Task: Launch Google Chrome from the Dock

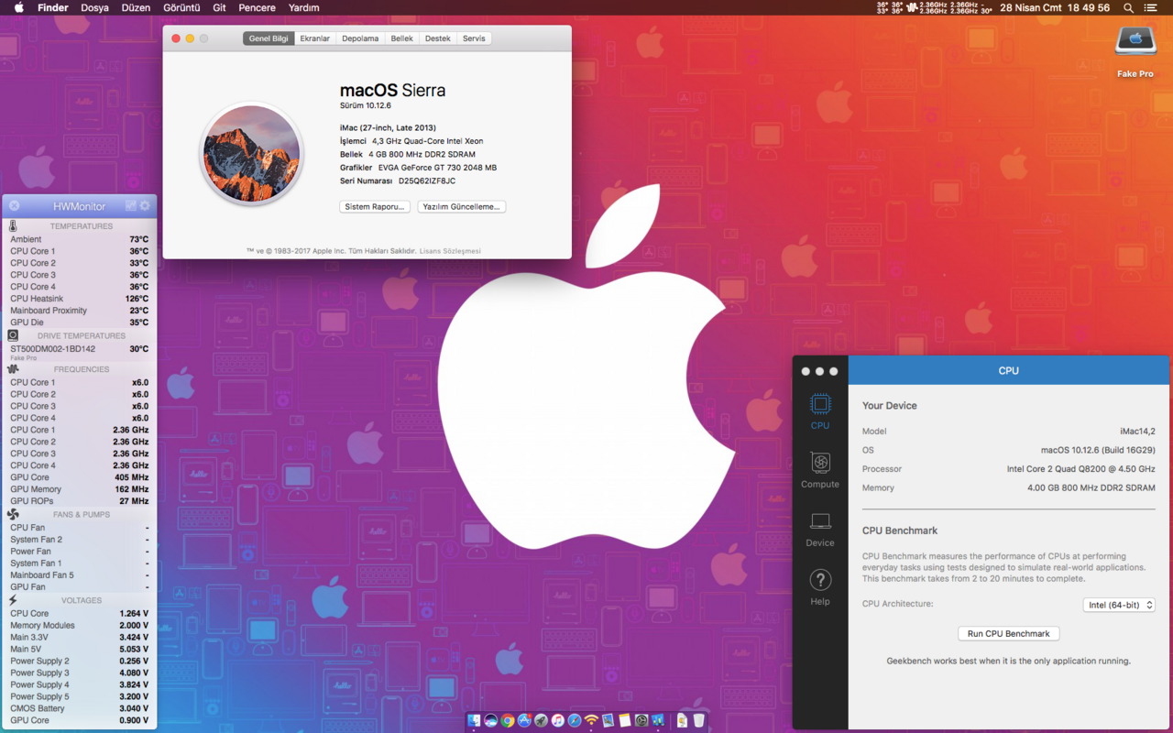Action: tap(507, 721)
